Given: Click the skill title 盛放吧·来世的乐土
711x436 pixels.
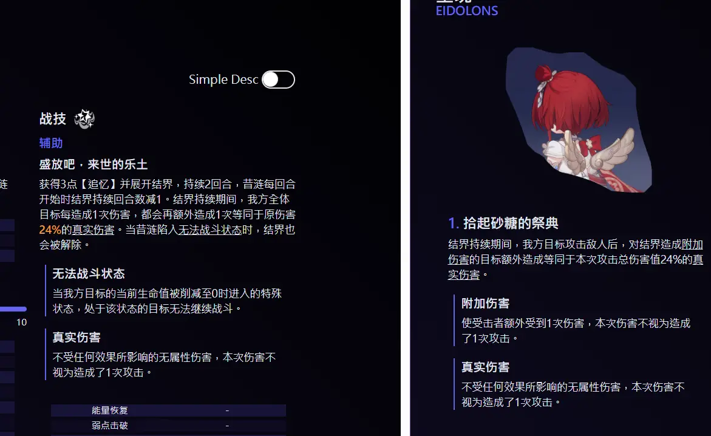Looking at the screenshot, I should [x=94, y=164].
